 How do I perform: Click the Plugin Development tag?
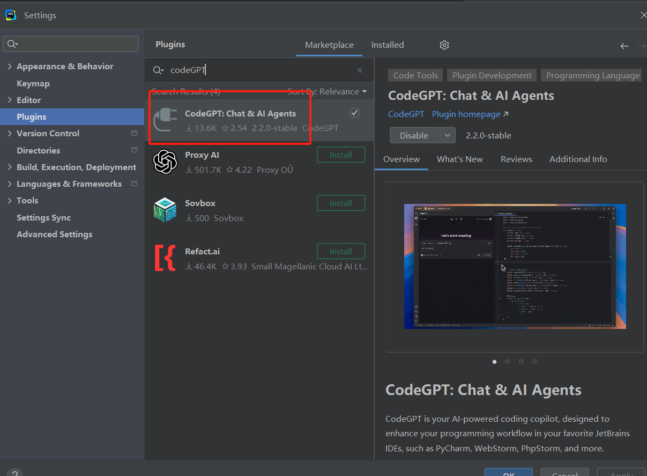click(492, 76)
